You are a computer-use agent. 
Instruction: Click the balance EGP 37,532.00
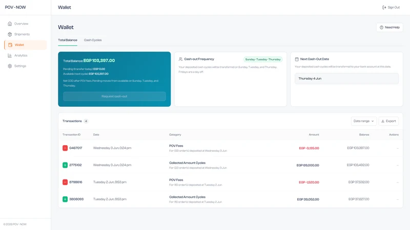coord(359,182)
